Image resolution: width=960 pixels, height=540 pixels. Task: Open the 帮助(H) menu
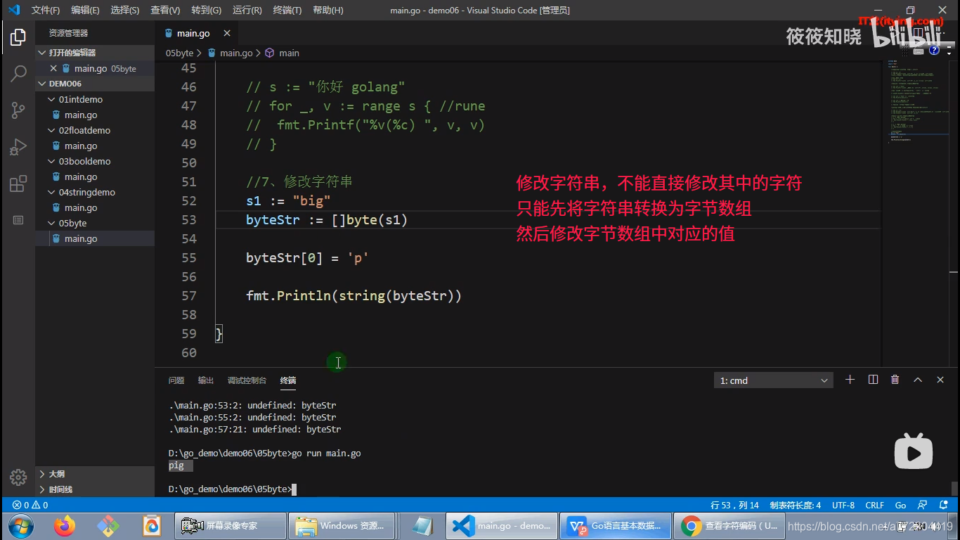click(x=328, y=11)
